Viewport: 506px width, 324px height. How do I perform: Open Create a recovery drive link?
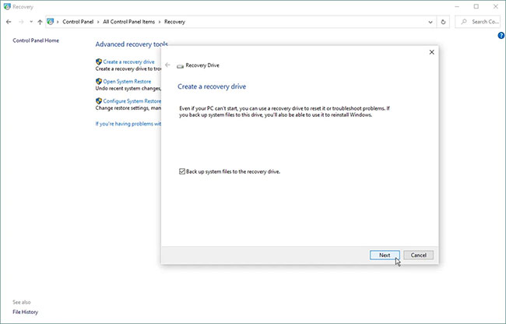[128, 62]
